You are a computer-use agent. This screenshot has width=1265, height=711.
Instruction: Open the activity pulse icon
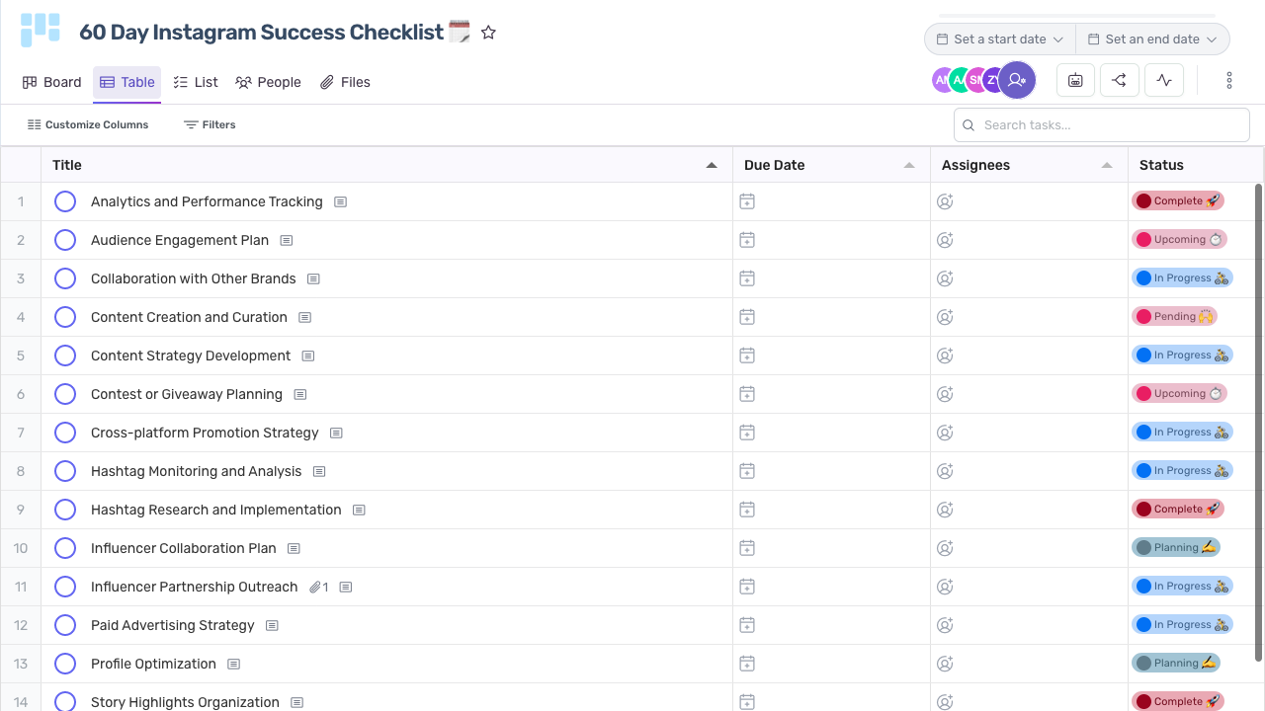(x=1163, y=80)
